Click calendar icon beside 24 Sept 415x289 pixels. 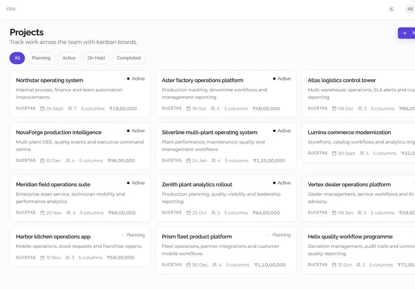[42, 109]
